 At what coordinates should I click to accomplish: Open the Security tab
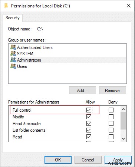pyautogui.click(x=13, y=18)
